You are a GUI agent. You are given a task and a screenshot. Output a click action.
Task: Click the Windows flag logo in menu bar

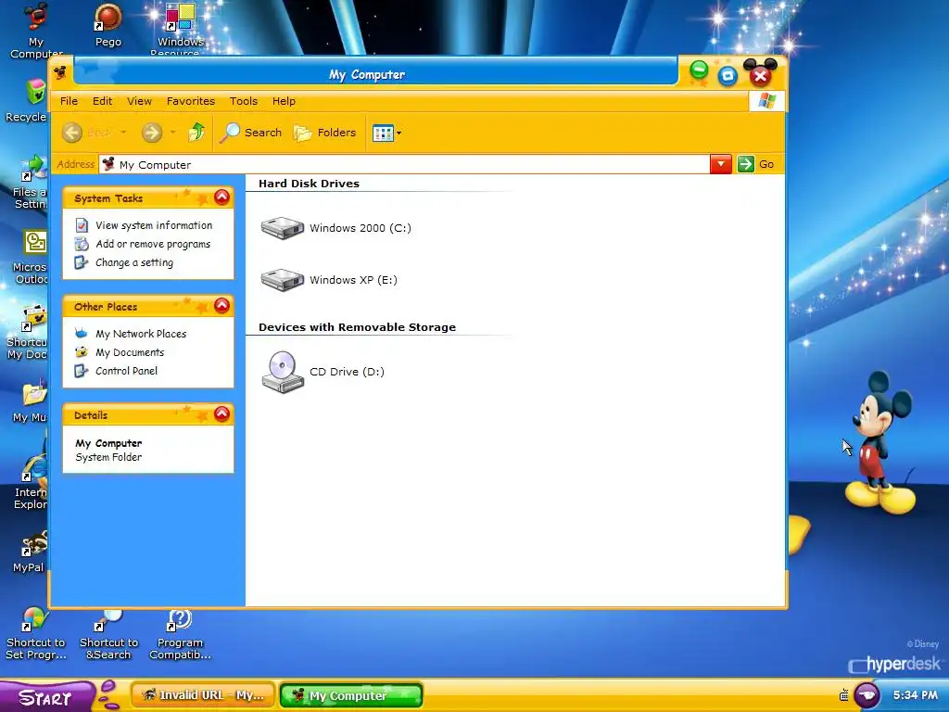[766, 100]
